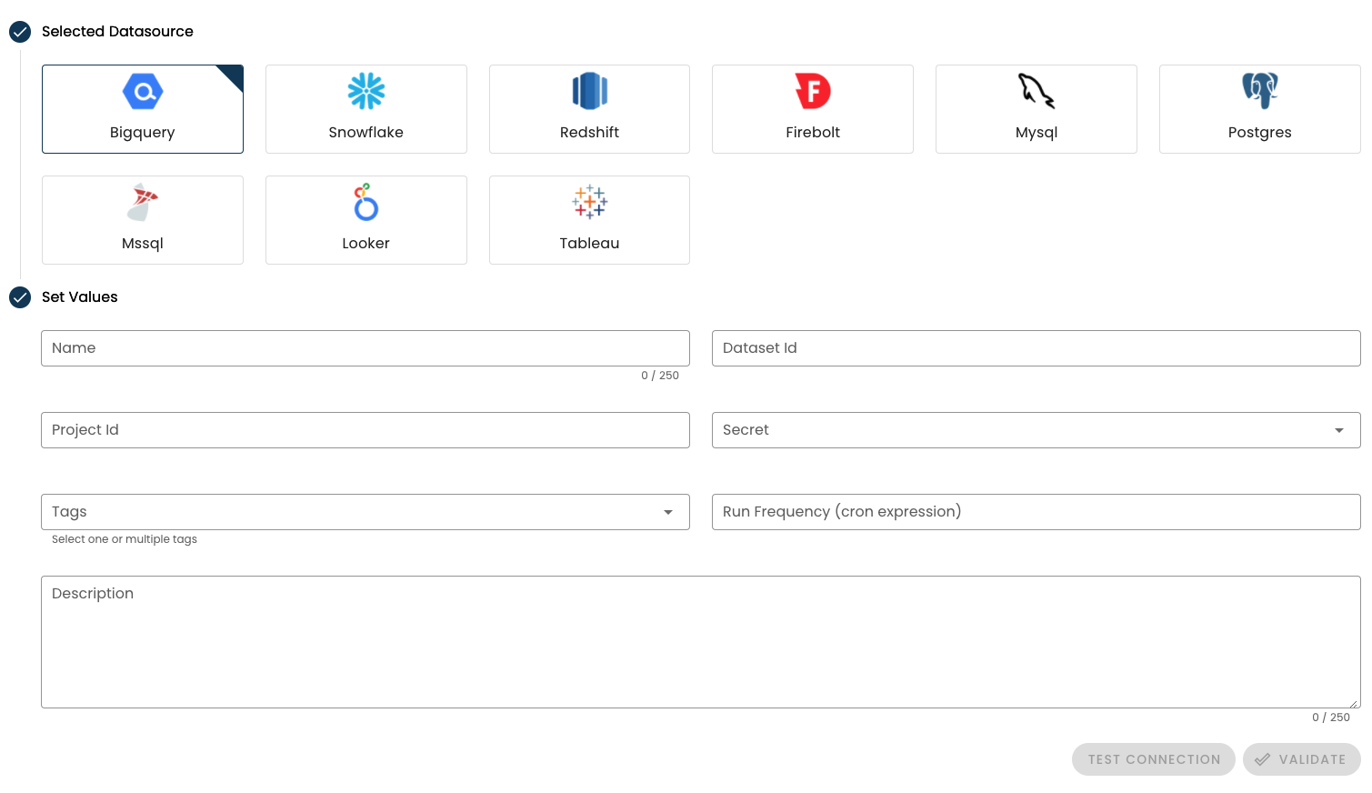Click the Postgres card label
1372x793 pixels.
[1260, 133]
